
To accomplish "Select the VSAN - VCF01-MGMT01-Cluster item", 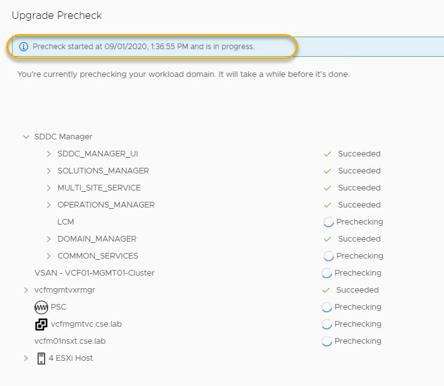I will [94, 273].
